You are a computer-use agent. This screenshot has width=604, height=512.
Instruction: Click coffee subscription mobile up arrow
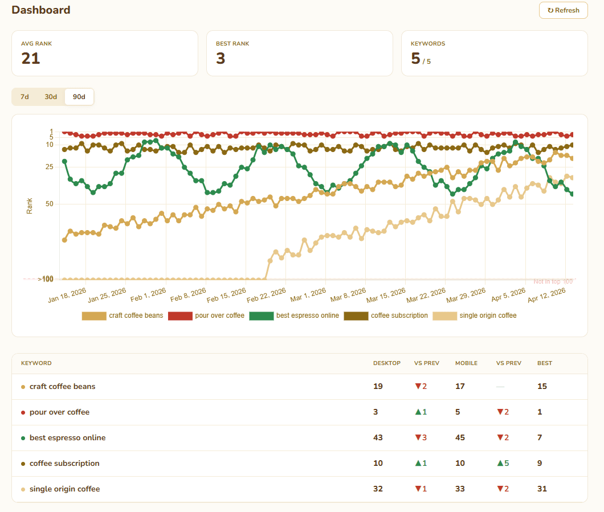click(500, 463)
